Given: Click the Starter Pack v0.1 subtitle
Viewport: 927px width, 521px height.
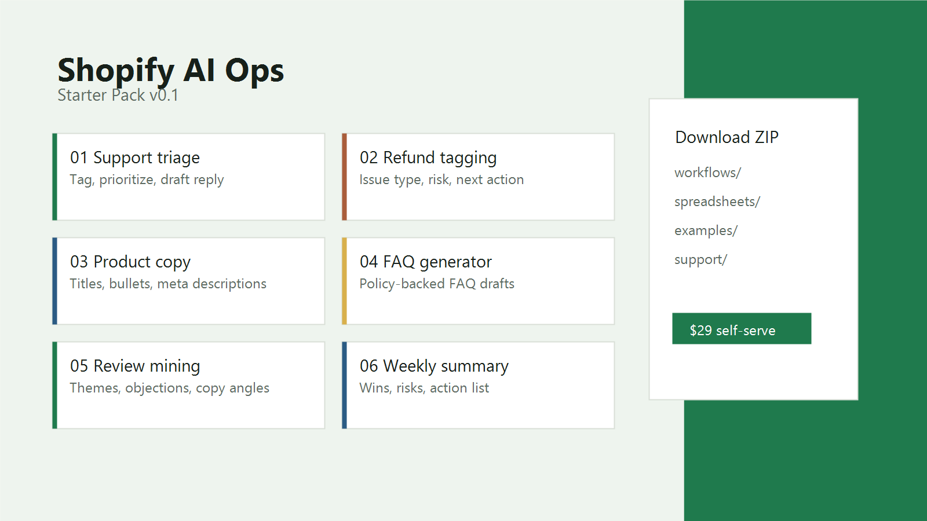Looking at the screenshot, I should [118, 95].
